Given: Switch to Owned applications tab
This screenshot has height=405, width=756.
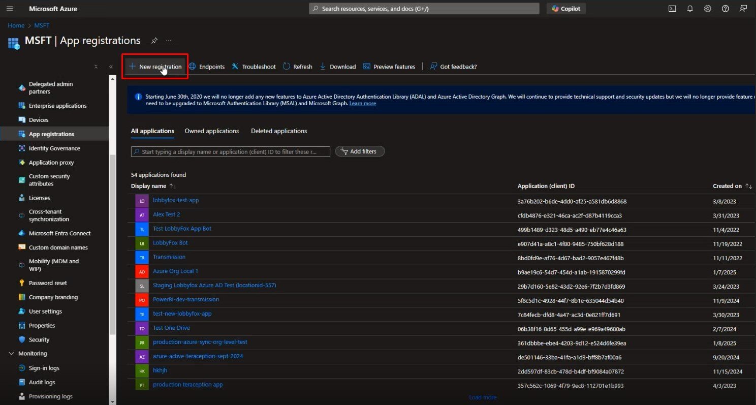Looking at the screenshot, I should pos(212,131).
